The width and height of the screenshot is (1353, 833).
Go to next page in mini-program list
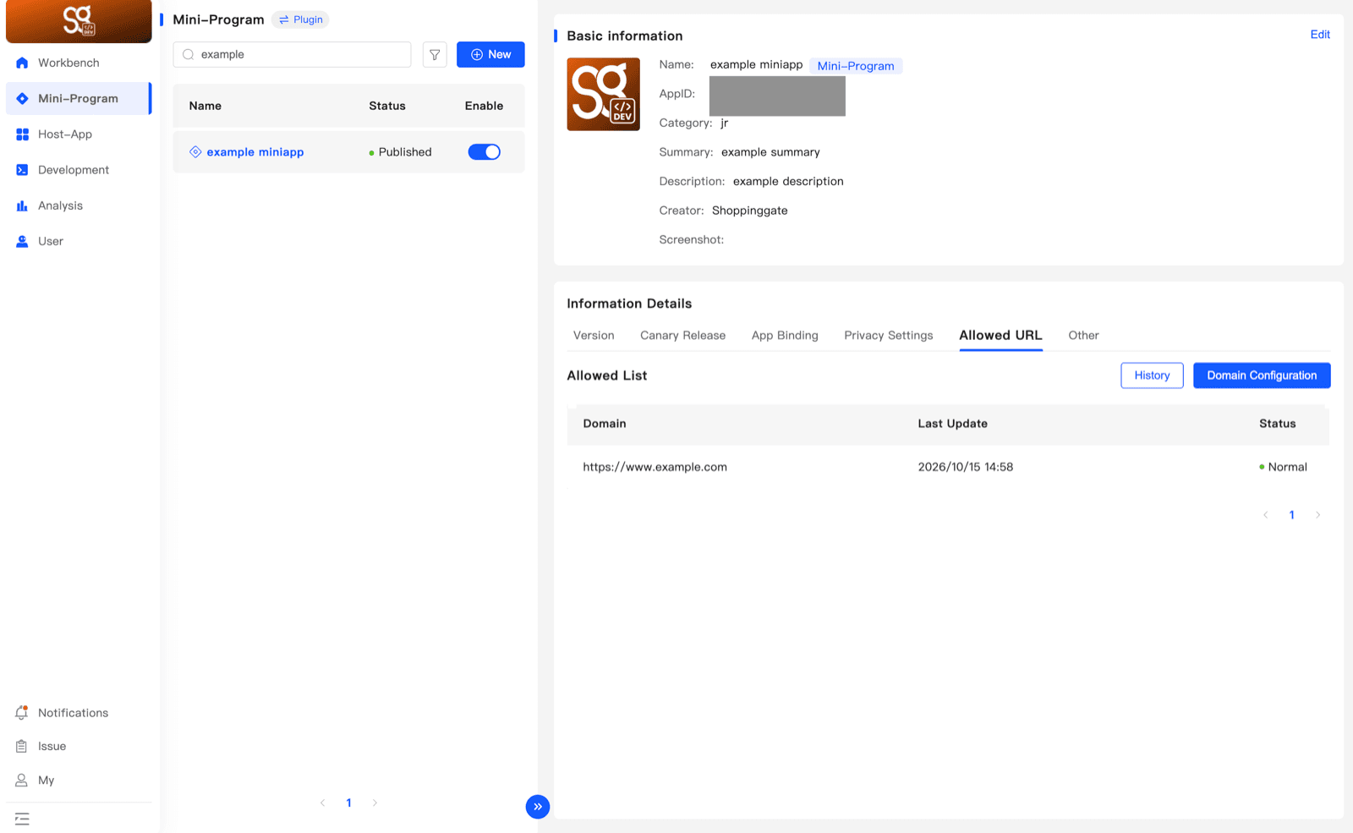375,803
